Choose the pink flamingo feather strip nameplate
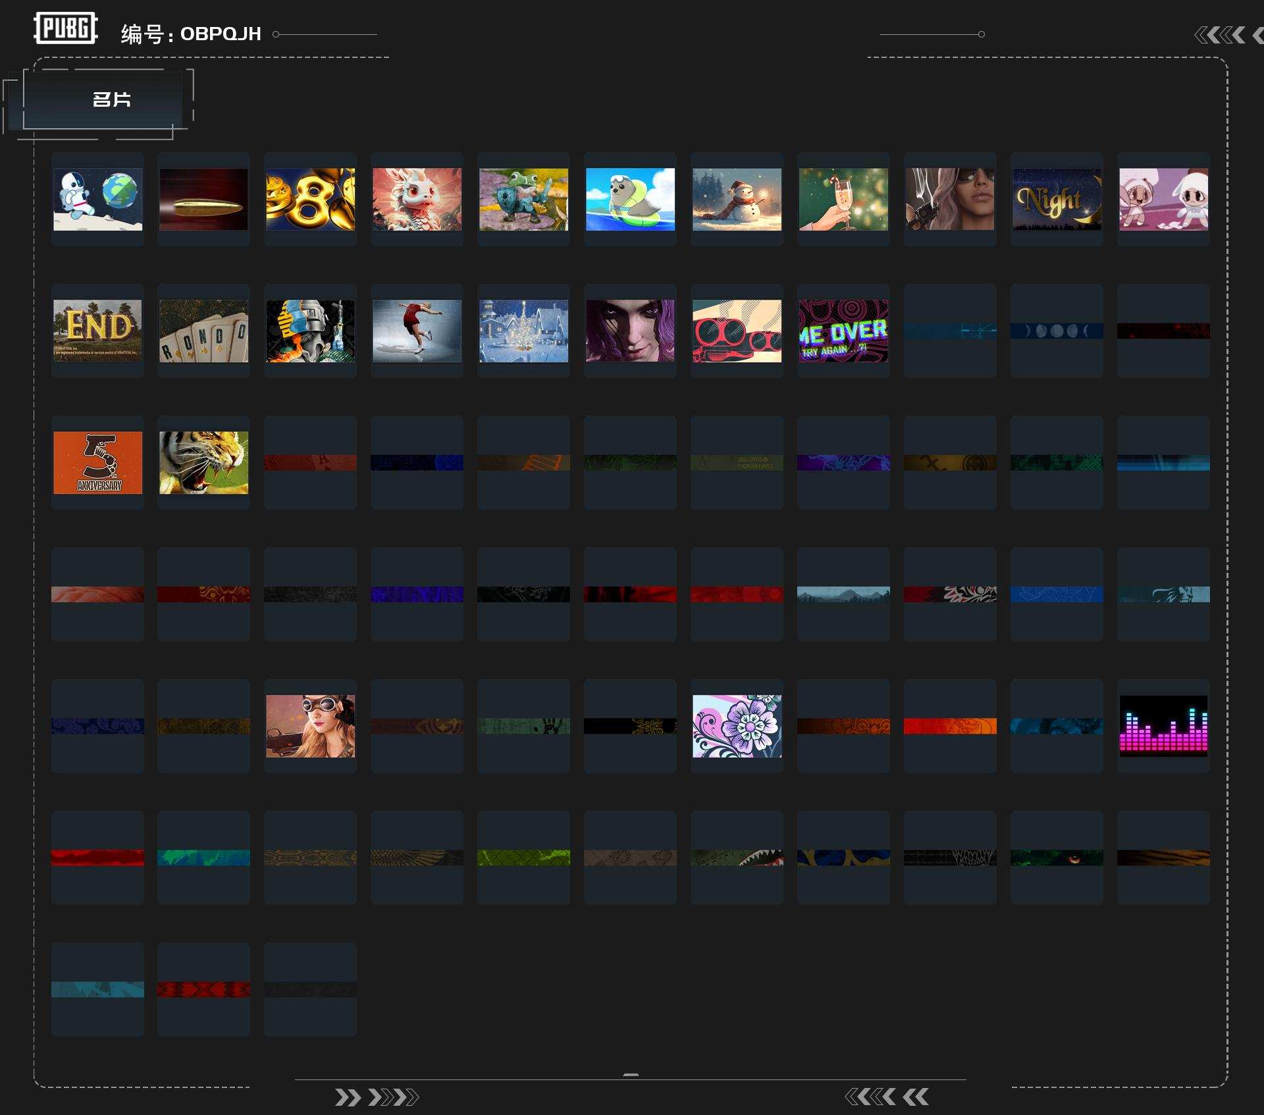The height and width of the screenshot is (1115, 1264). (97, 594)
